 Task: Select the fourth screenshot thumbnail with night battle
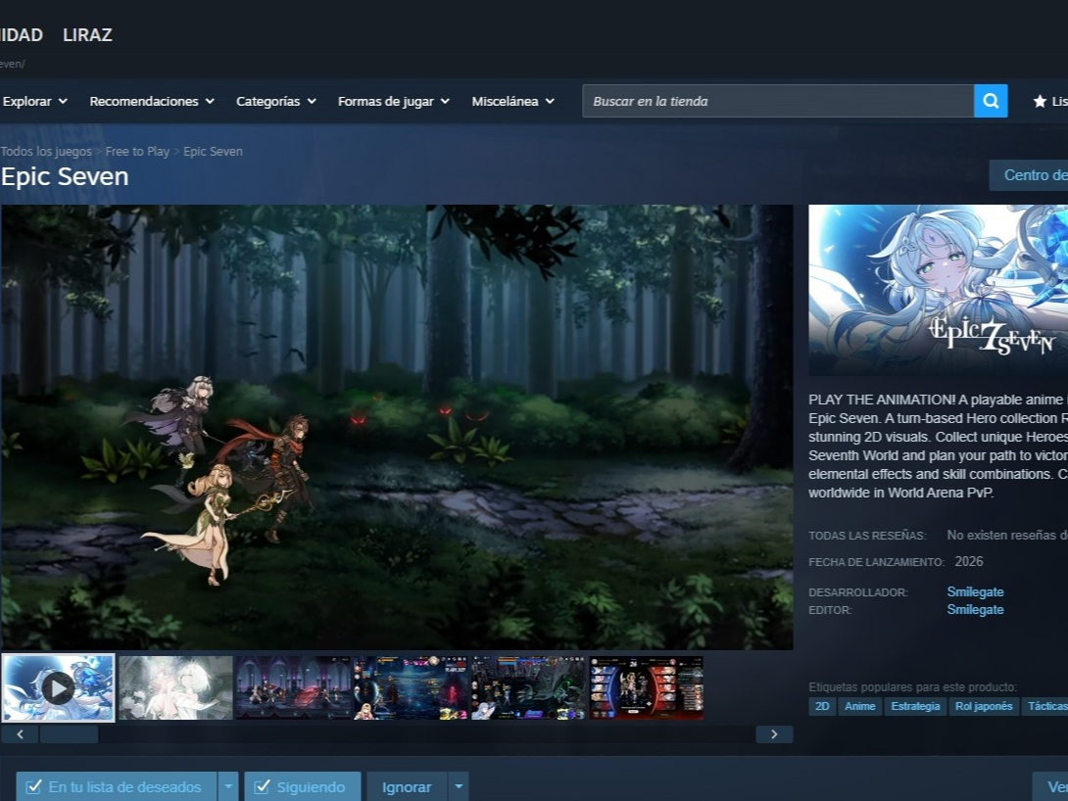click(411, 688)
